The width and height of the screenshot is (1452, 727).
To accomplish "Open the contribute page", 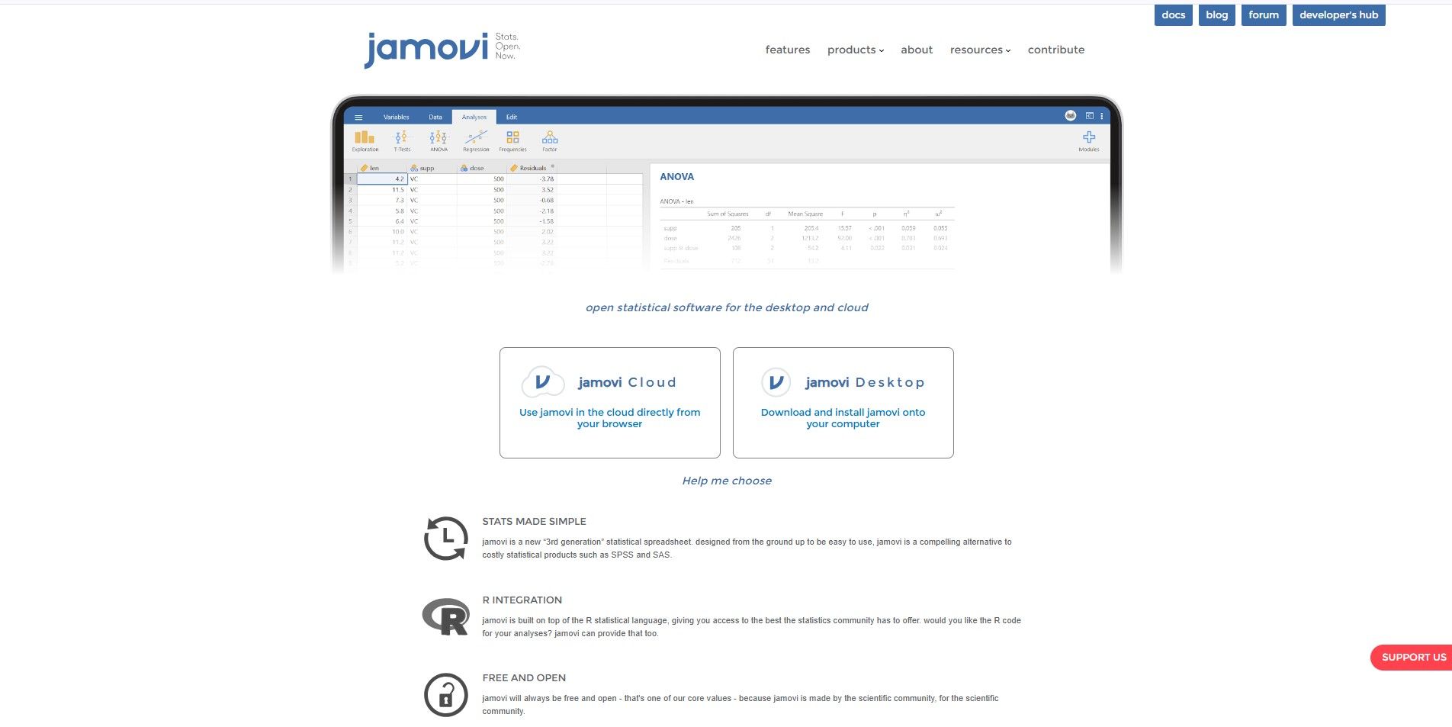I will point(1055,50).
